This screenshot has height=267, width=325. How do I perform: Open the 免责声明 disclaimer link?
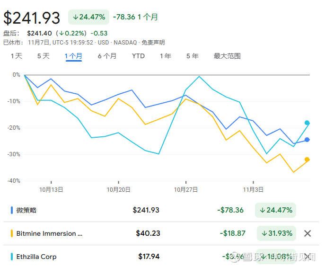click(x=153, y=43)
